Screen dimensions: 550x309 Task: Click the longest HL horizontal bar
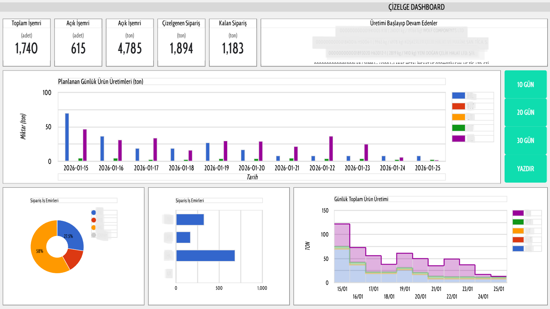coord(205,255)
